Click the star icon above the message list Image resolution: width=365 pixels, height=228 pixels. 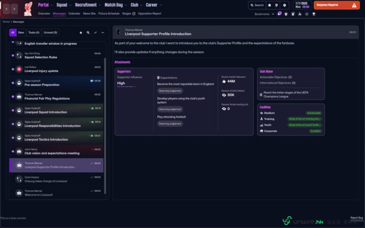coord(81,33)
